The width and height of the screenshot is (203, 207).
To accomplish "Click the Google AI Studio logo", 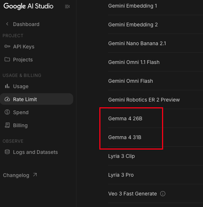I will (x=28, y=6).
